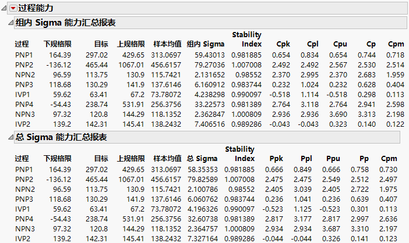Image resolution: width=409 pixels, height=243 pixels.
Task: Click Ppl value 0.849 for PNP1
Action: (302, 170)
